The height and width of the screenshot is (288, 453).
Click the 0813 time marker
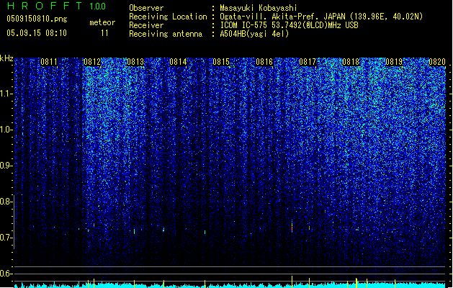(135, 62)
